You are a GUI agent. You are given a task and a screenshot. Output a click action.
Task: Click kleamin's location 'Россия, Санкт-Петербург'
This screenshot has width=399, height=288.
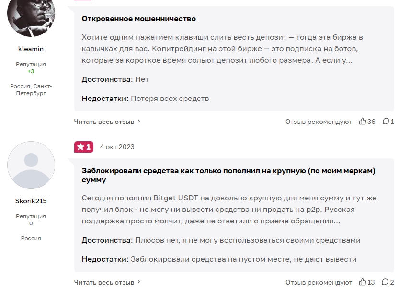31,89
